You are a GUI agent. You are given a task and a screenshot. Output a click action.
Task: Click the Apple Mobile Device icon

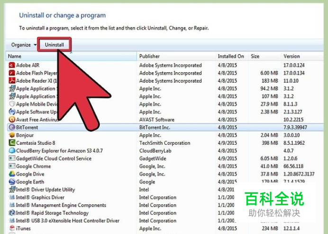click(x=12, y=104)
